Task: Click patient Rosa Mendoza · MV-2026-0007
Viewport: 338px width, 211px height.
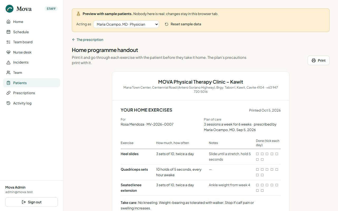Action: pos(147,124)
